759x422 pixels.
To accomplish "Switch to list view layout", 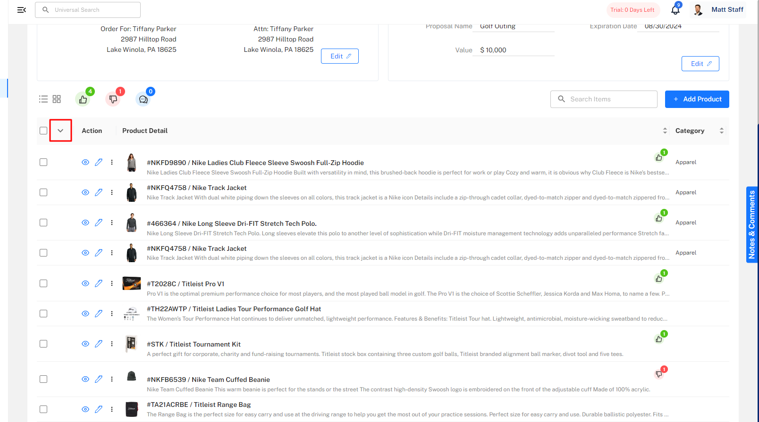I will click(x=43, y=99).
